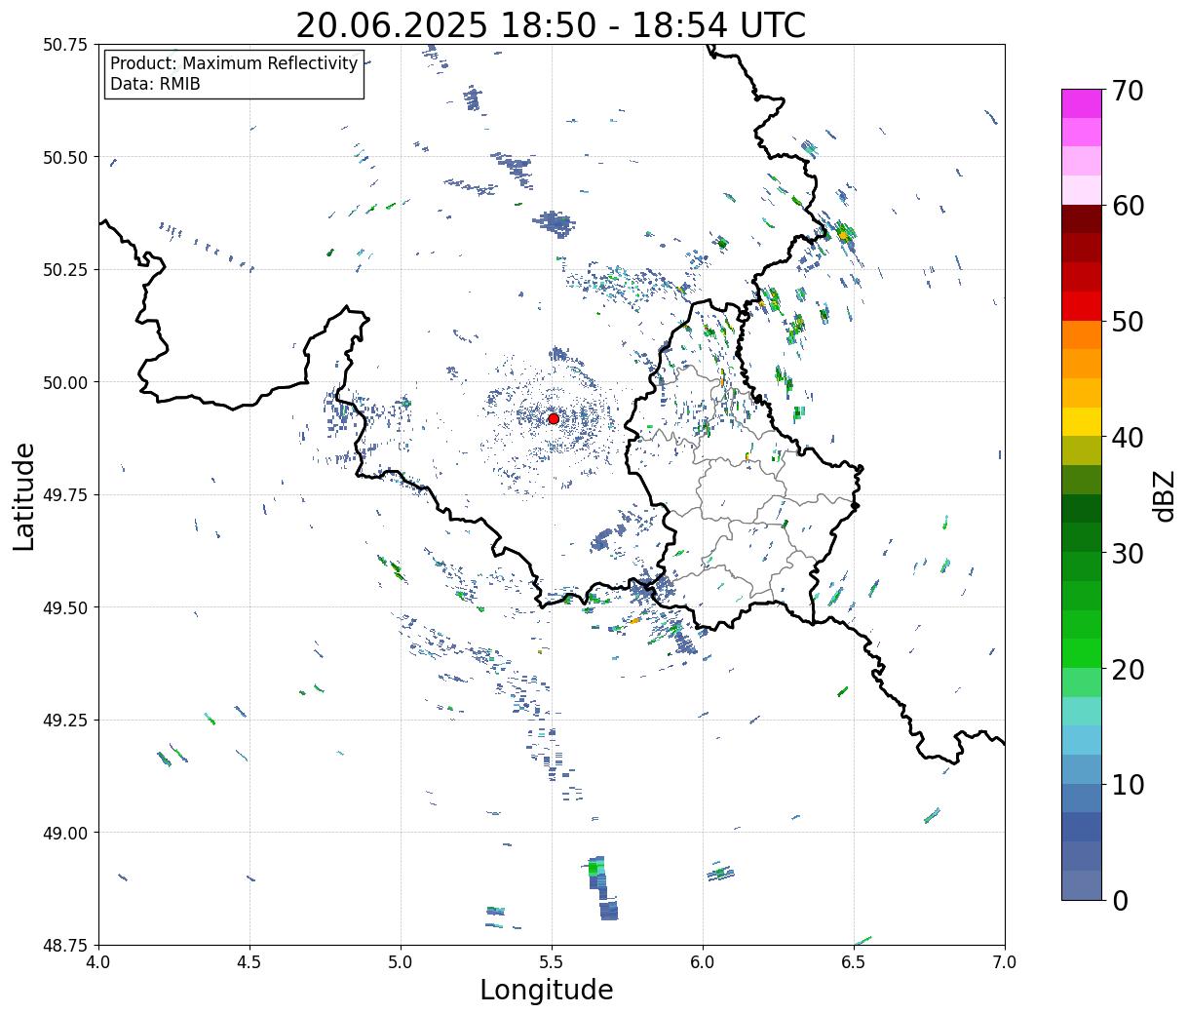The width and height of the screenshot is (1188, 1014).
Task: Click the longitude tick label 4.5
Action: click(x=249, y=962)
